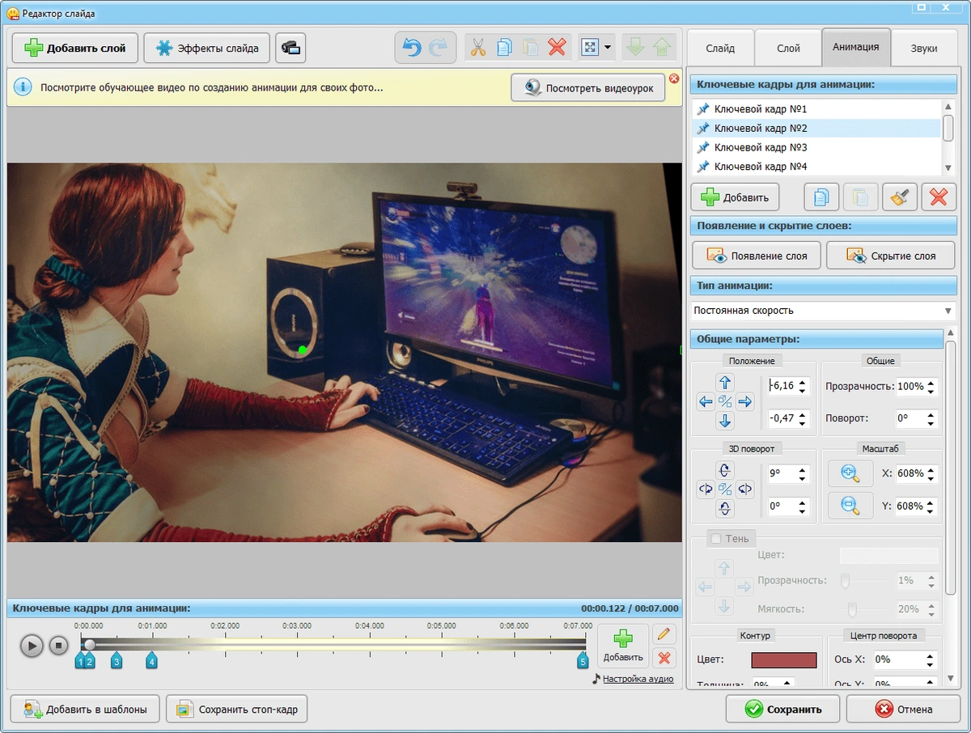Select Ключевой кадр №2 in list

816,128
